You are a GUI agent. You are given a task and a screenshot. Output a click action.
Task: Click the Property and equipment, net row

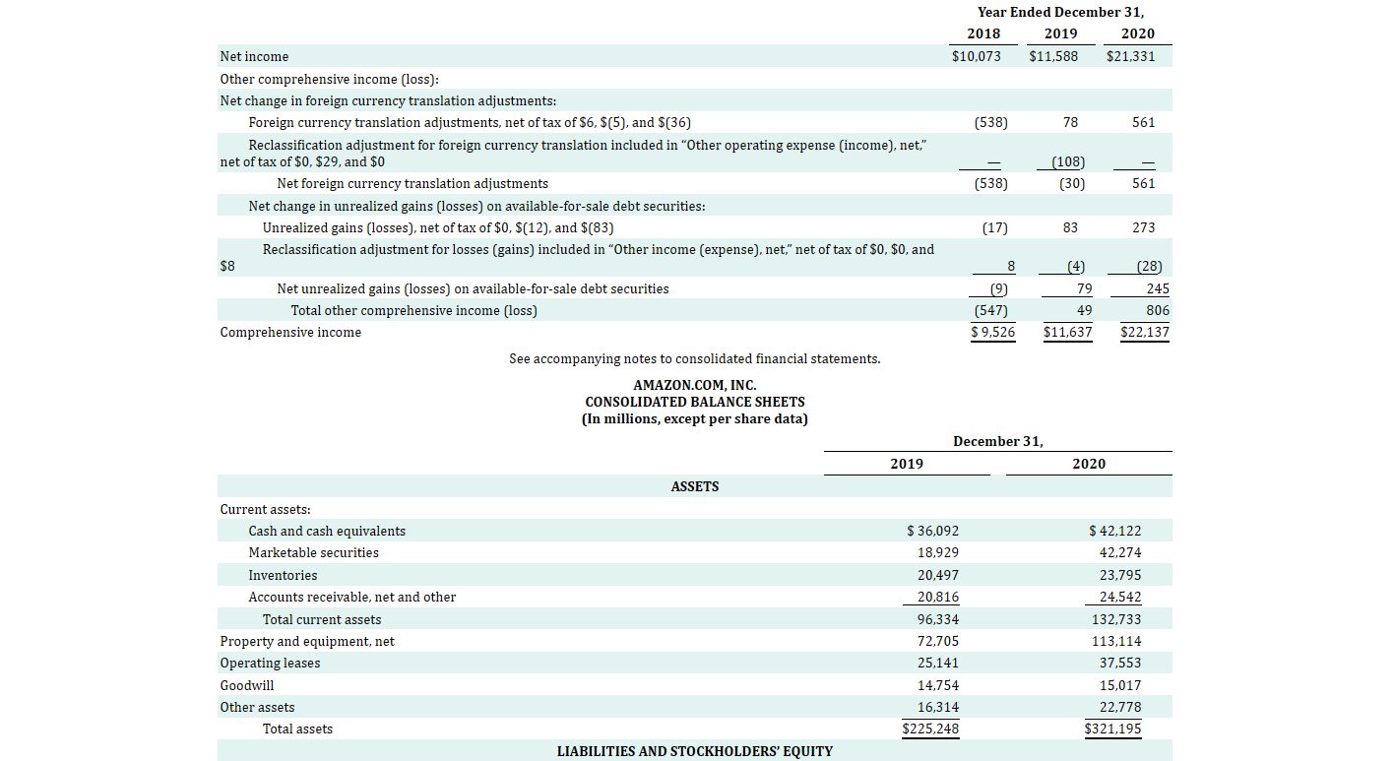pyautogui.click(x=306, y=641)
